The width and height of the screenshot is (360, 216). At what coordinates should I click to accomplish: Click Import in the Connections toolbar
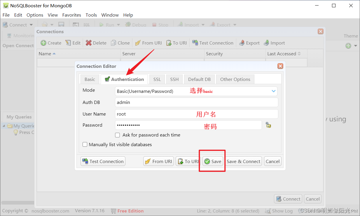coord(274,43)
